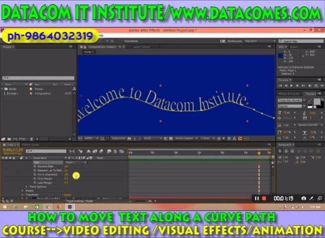Step to next frame in Preview panel

[297, 85]
